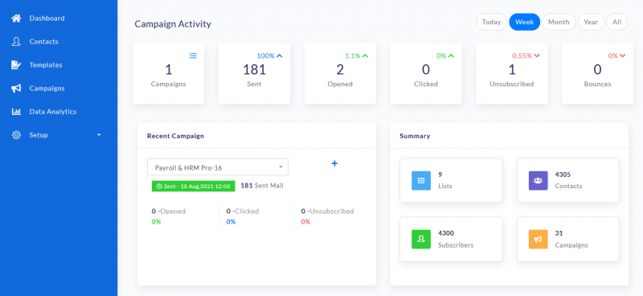
Task: Click the 0.55% value on Unsubscribed card
Action: pos(522,55)
